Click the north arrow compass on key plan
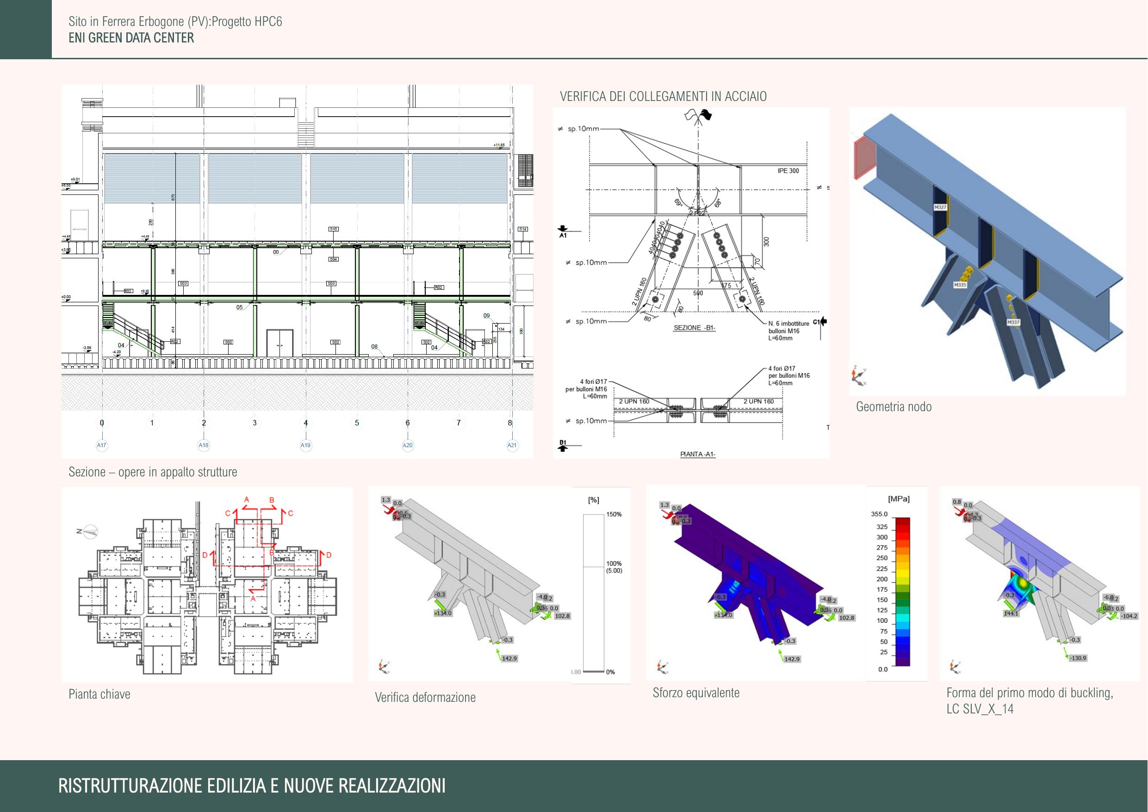This screenshot has height=812, width=1148. point(88,532)
